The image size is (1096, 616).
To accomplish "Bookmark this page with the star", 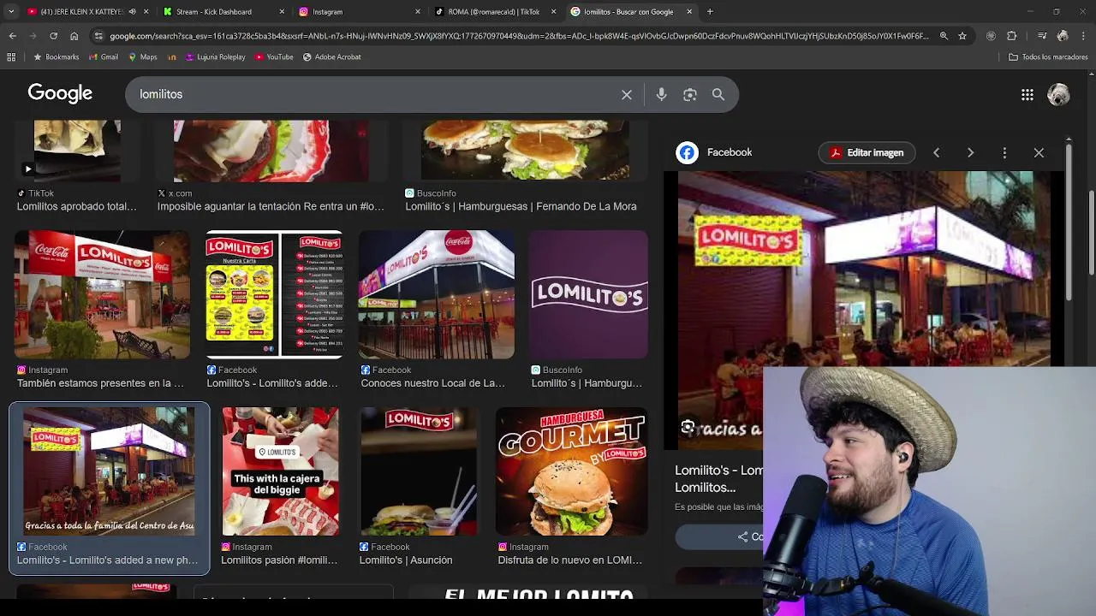I will (962, 36).
